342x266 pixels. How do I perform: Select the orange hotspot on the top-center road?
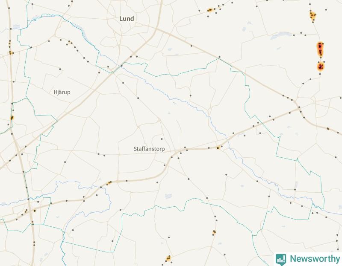click(210, 10)
